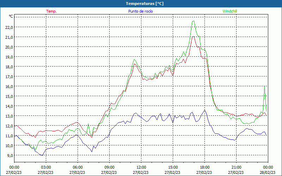This screenshot has width=282, height=176.
Task: Click the 12,0 y-axis value
Action: point(10,126)
